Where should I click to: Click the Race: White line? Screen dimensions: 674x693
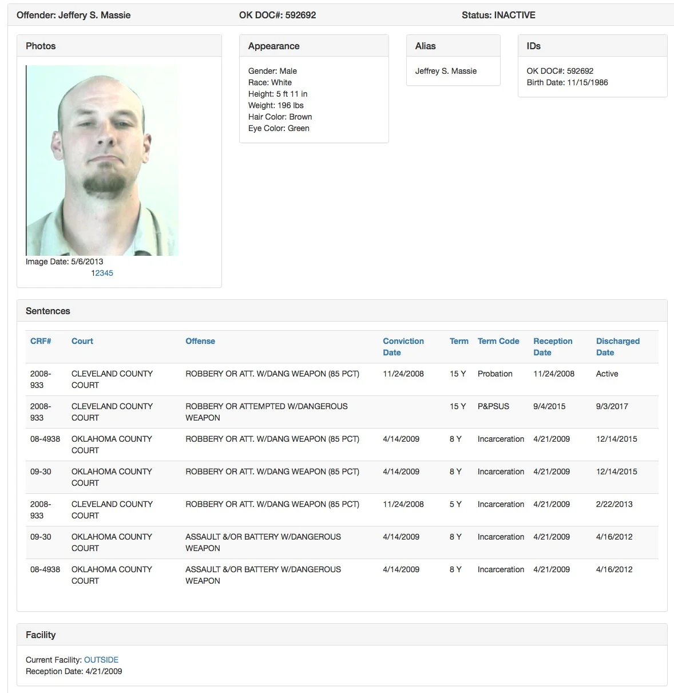(270, 82)
